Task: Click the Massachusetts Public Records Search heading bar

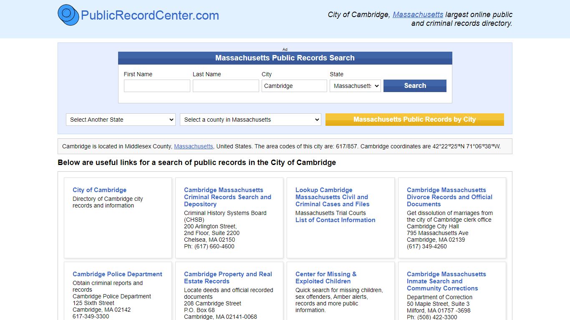Action: [285, 58]
